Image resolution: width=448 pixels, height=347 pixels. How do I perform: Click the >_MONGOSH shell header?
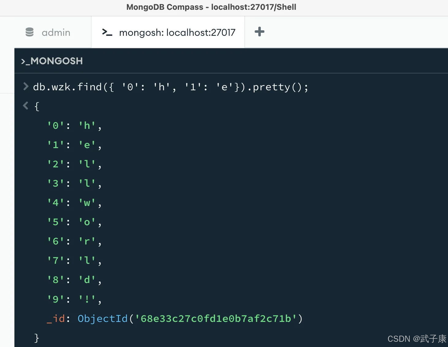(52, 61)
